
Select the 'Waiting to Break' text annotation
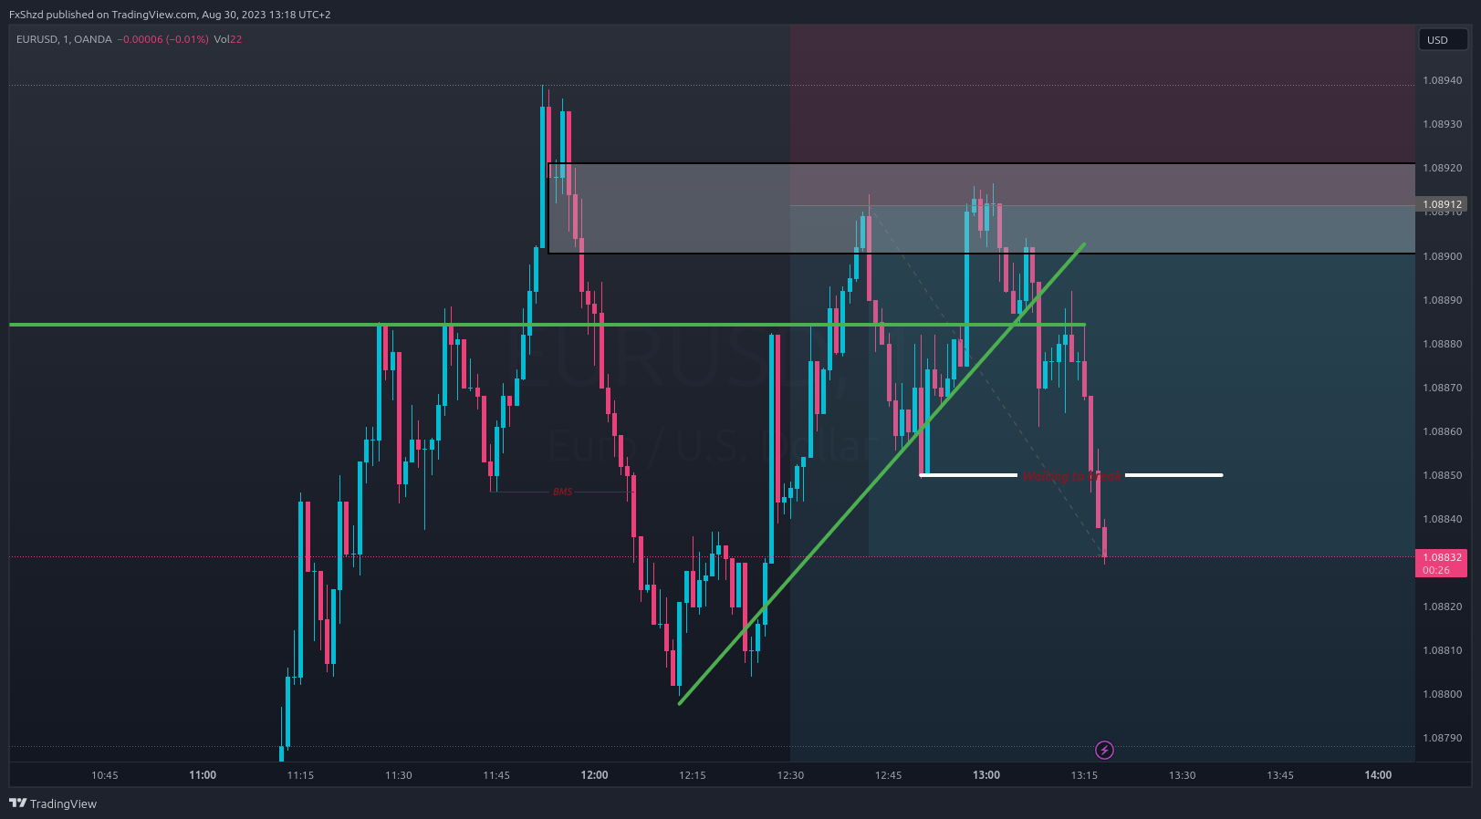[1071, 476]
